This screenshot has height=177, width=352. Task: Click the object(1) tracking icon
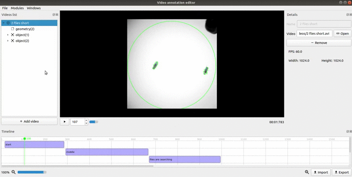point(13,35)
